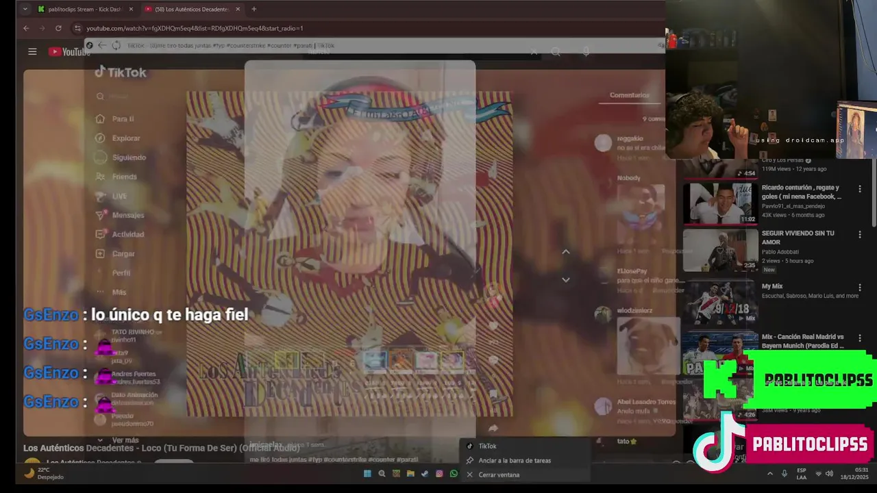Go to the previous TikTok video arrow
877x493 pixels.
tap(566, 252)
